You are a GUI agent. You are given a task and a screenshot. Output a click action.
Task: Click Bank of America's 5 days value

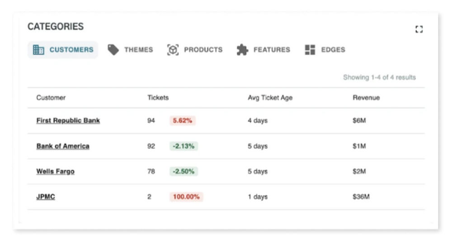(258, 146)
